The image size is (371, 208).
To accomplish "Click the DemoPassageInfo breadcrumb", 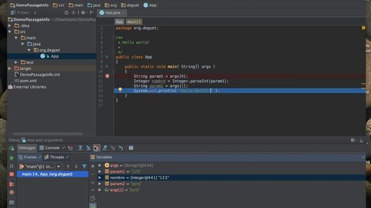I will pos(30,5).
